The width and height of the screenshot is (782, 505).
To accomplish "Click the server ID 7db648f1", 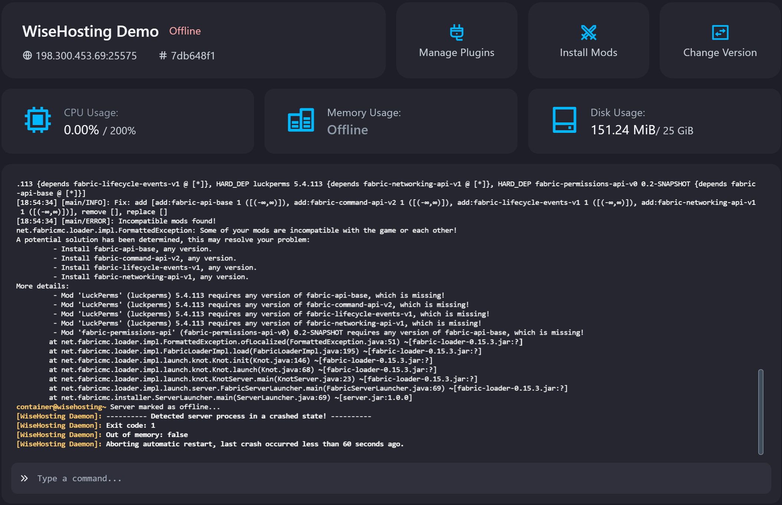I will point(193,56).
